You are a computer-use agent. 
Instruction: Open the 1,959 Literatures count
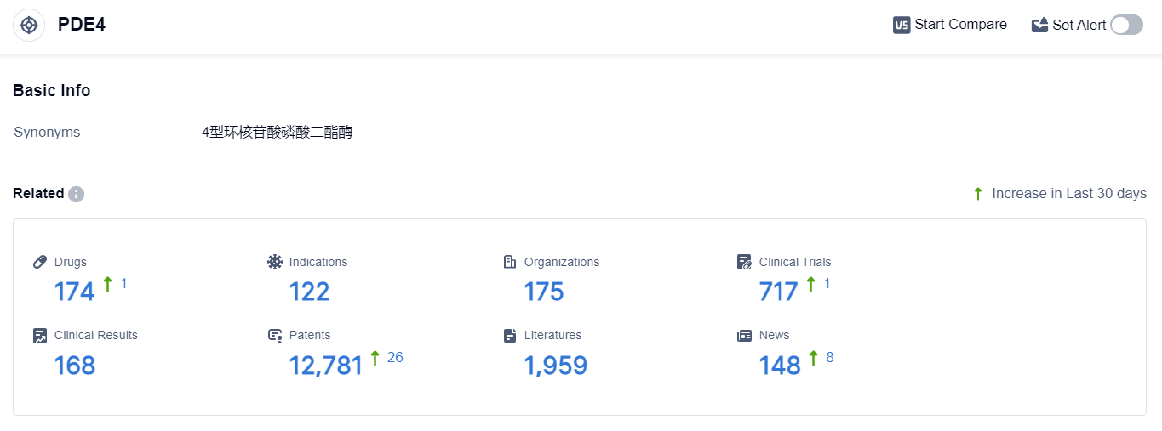[555, 366]
